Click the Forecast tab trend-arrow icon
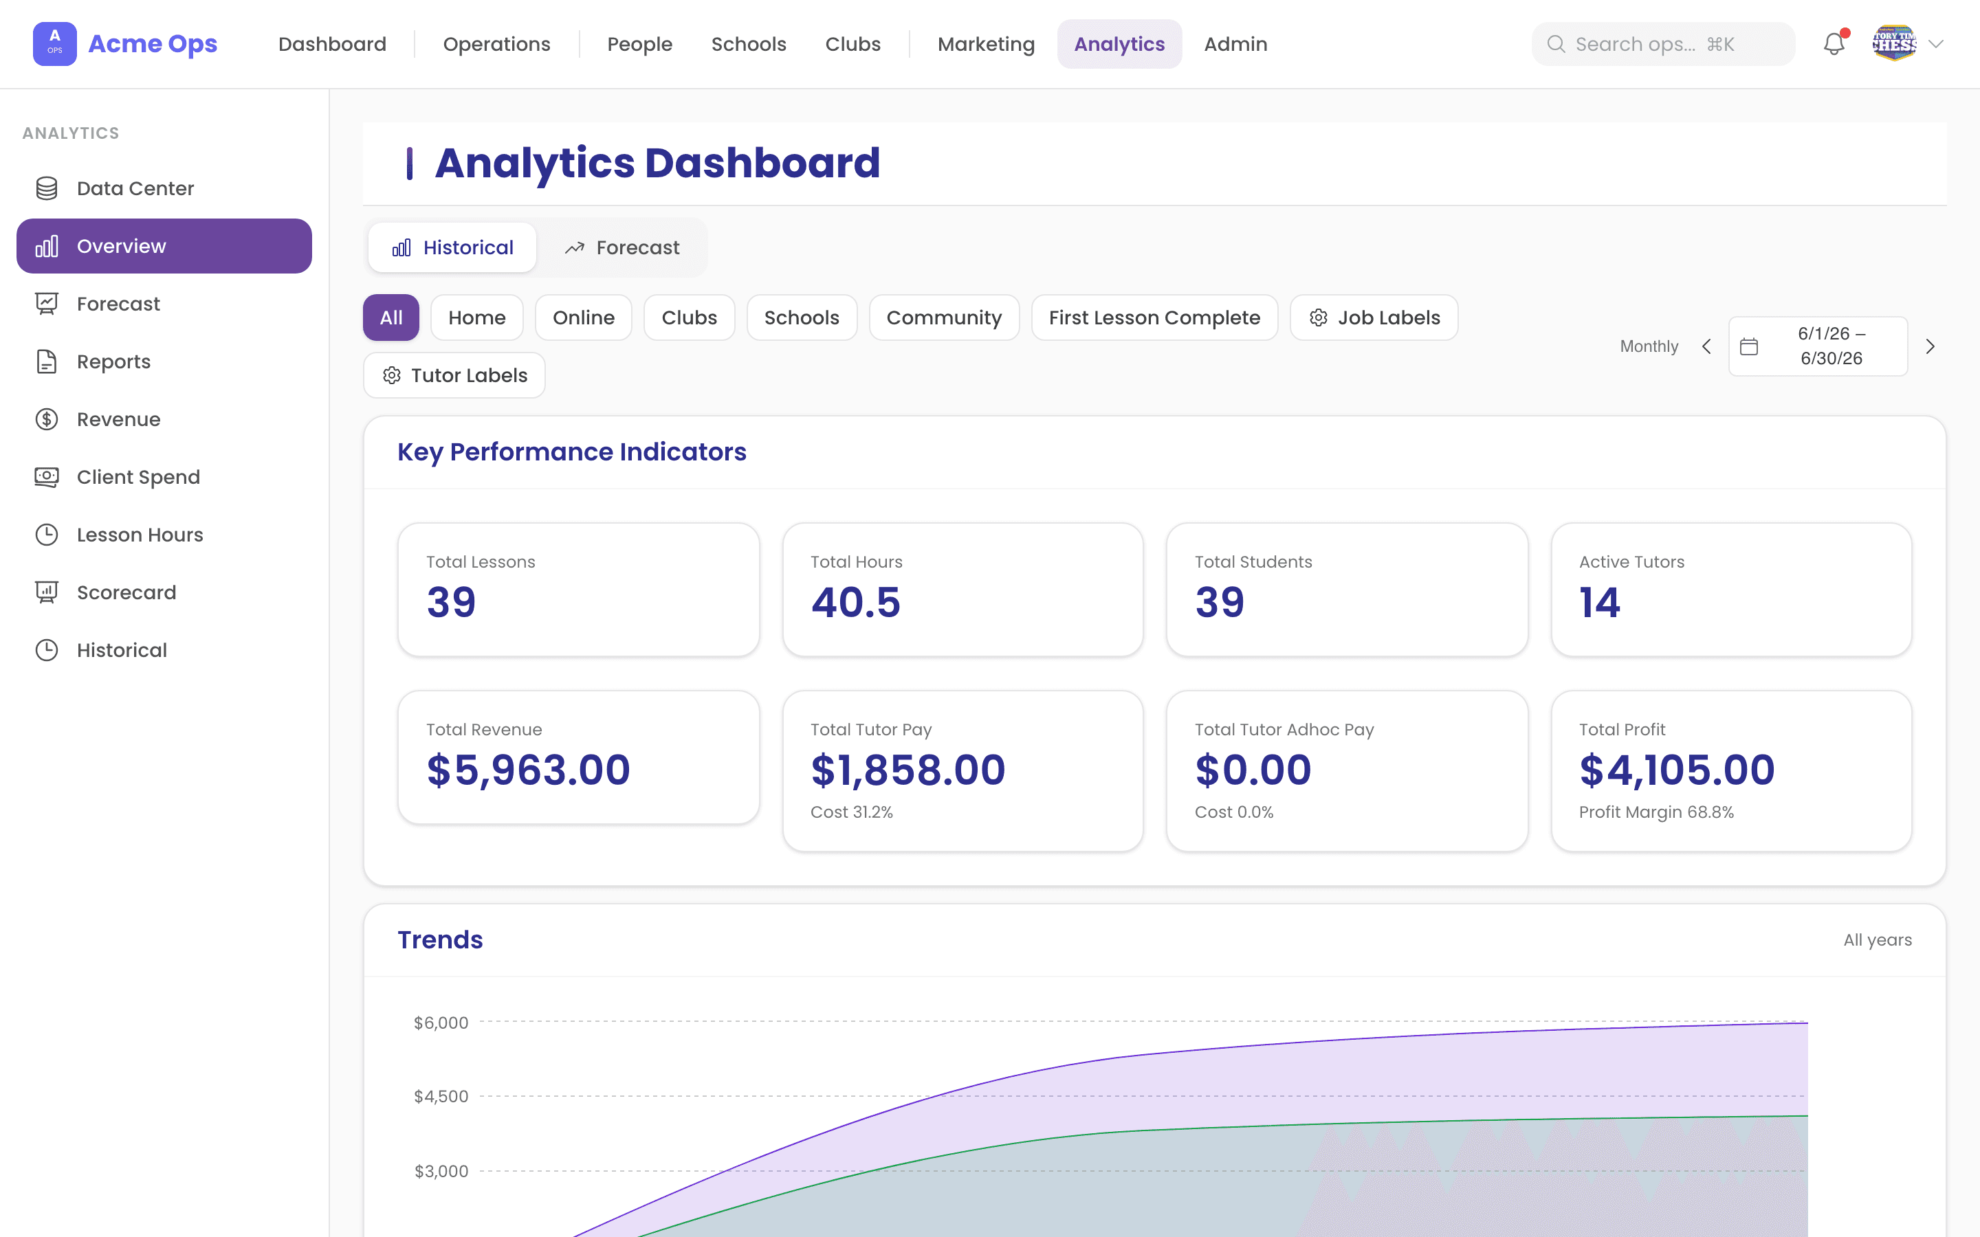Screen dimensions: 1980x1237 (574, 247)
